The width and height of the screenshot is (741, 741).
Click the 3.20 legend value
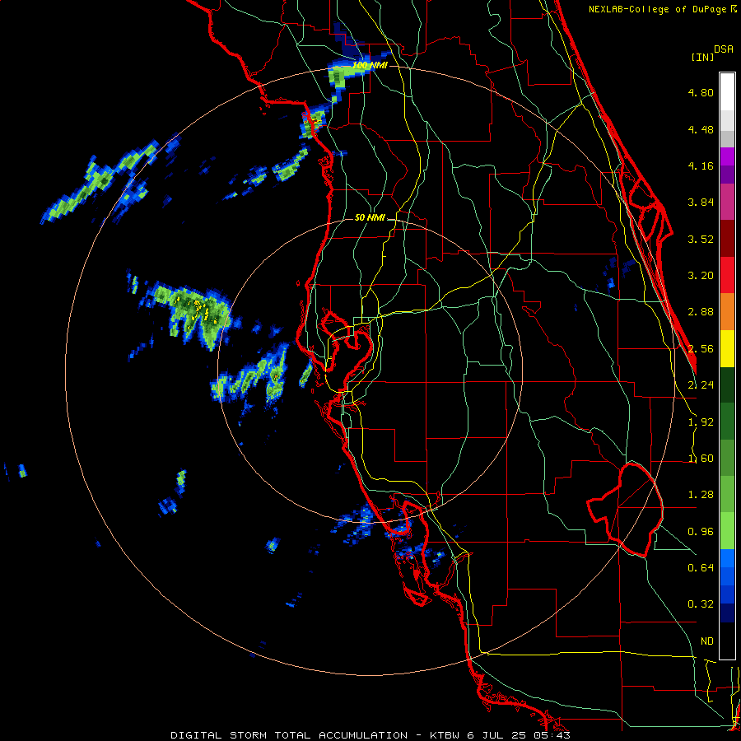click(x=701, y=276)
